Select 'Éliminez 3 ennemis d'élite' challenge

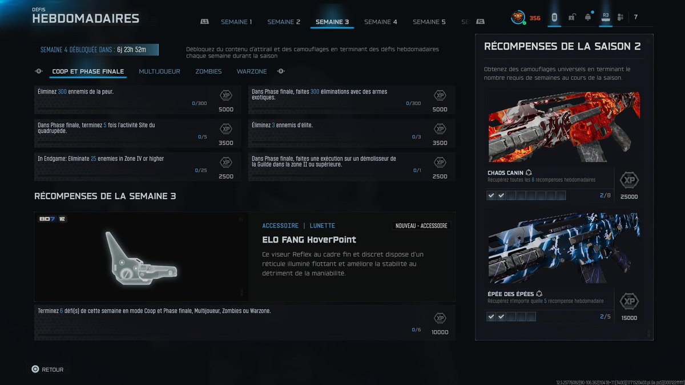click(x=352, y=133)
